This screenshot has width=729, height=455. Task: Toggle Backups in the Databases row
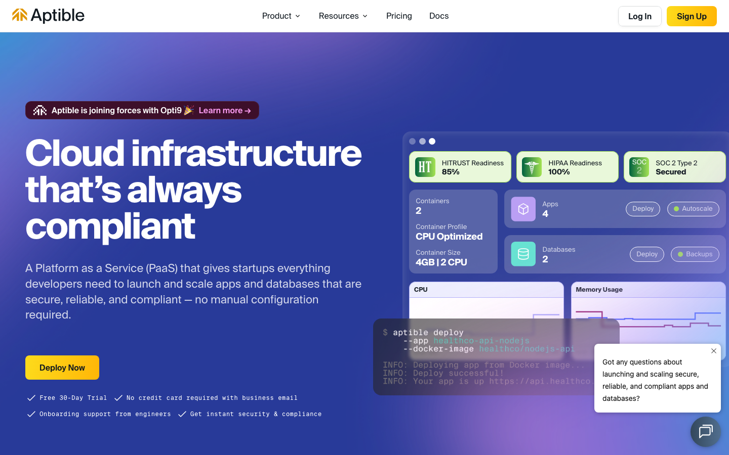695,254
